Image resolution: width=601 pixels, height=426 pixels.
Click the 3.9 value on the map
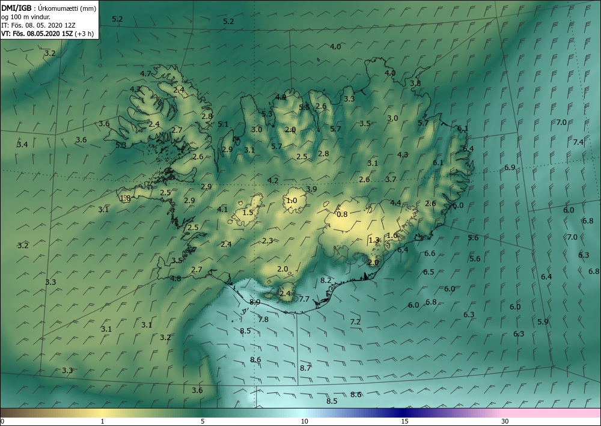pyautogui.click(x=311, y=189)
